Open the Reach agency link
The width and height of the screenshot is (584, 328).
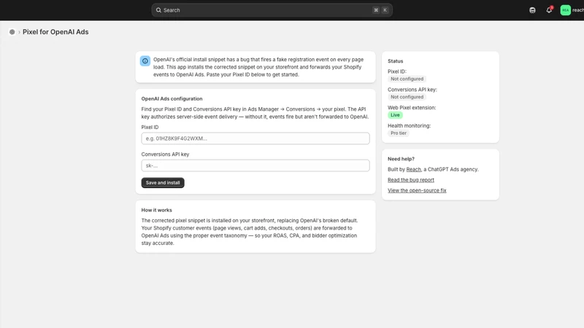(413, 169)
